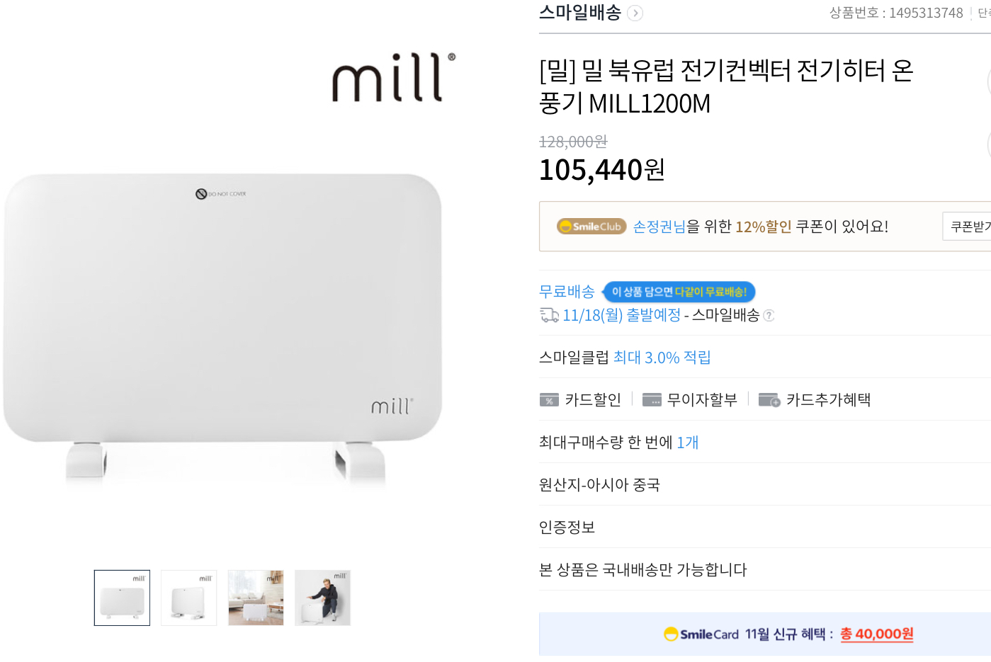Click the 스마일배송 help question mark icon
The height and width of the screenshot is (662, 991).
point(769,316)
